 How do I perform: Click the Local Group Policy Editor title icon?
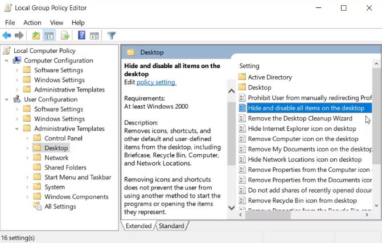tap(8, 8)
